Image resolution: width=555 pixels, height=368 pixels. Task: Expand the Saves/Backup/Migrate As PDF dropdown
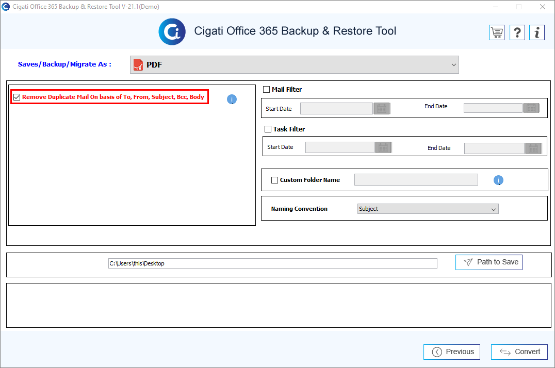295,65
